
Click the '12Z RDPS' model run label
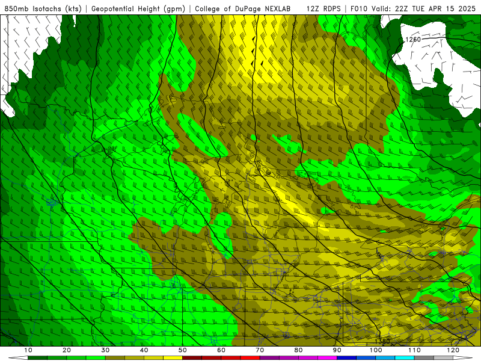(x=323, y=9)
